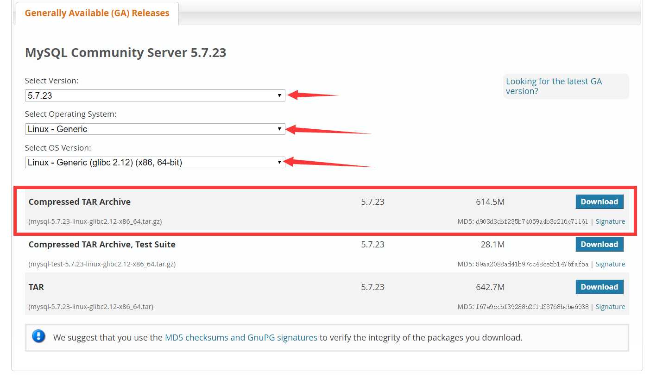650x379 pixels.
Task: Open Signature link for Test Suite archive
Action: tap(610, 264)
